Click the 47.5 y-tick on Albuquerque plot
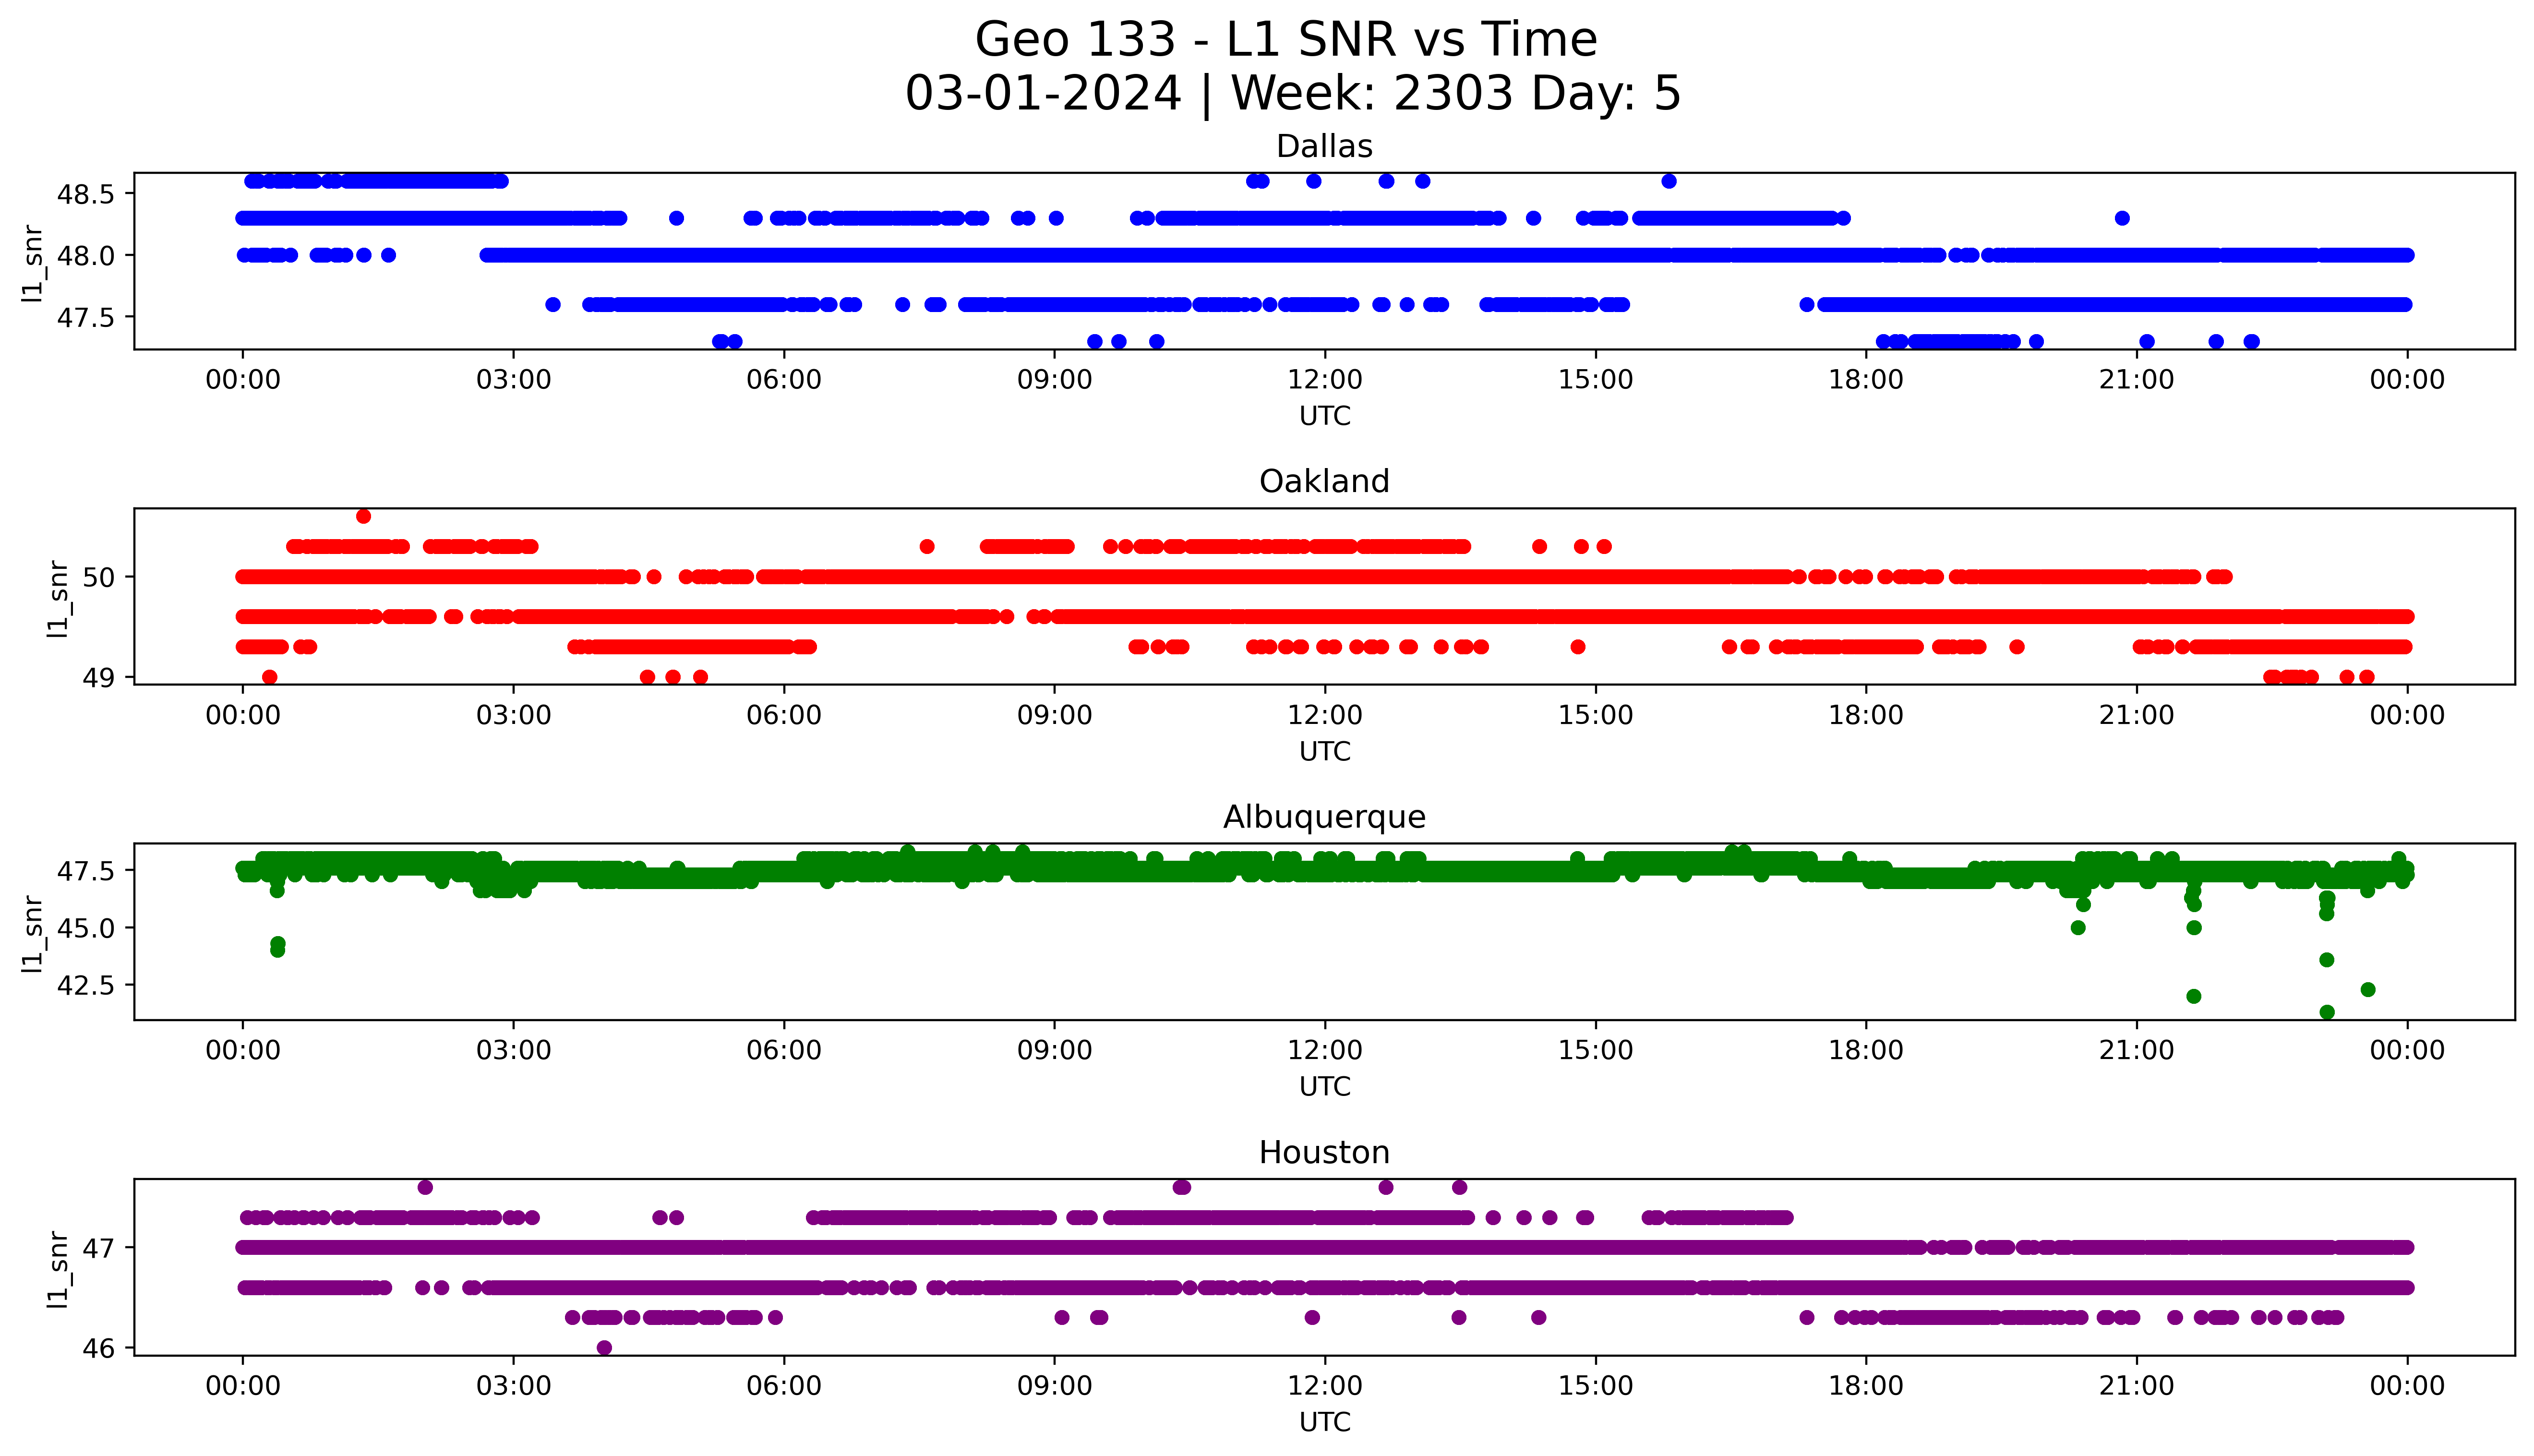The image size is (2534, 1456). (85, 871)
